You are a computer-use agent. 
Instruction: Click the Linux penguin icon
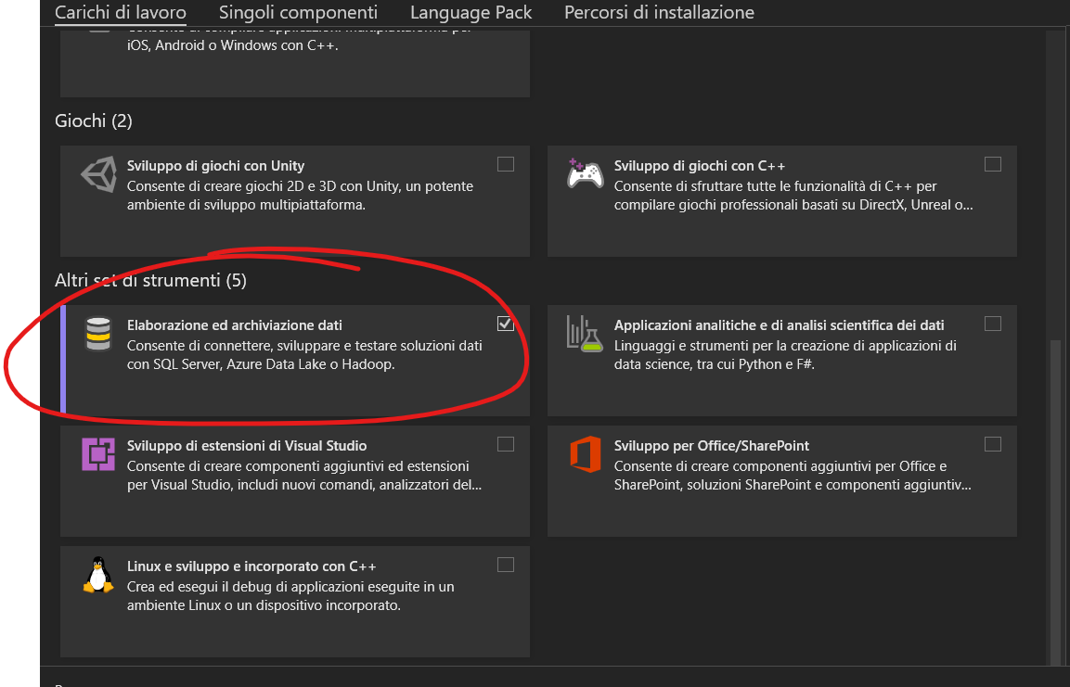click(x=97, y=575)
